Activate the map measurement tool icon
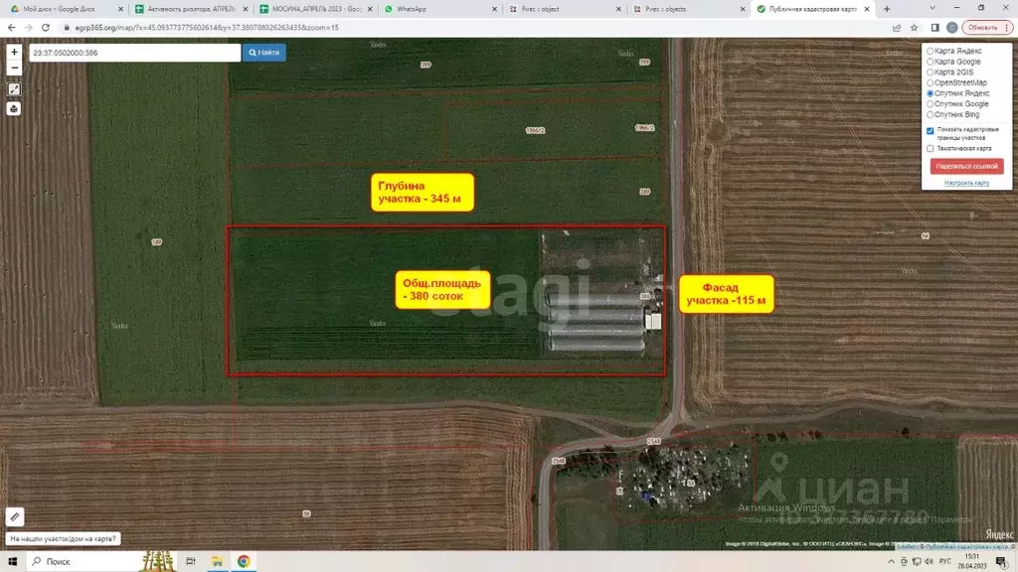 14,89
